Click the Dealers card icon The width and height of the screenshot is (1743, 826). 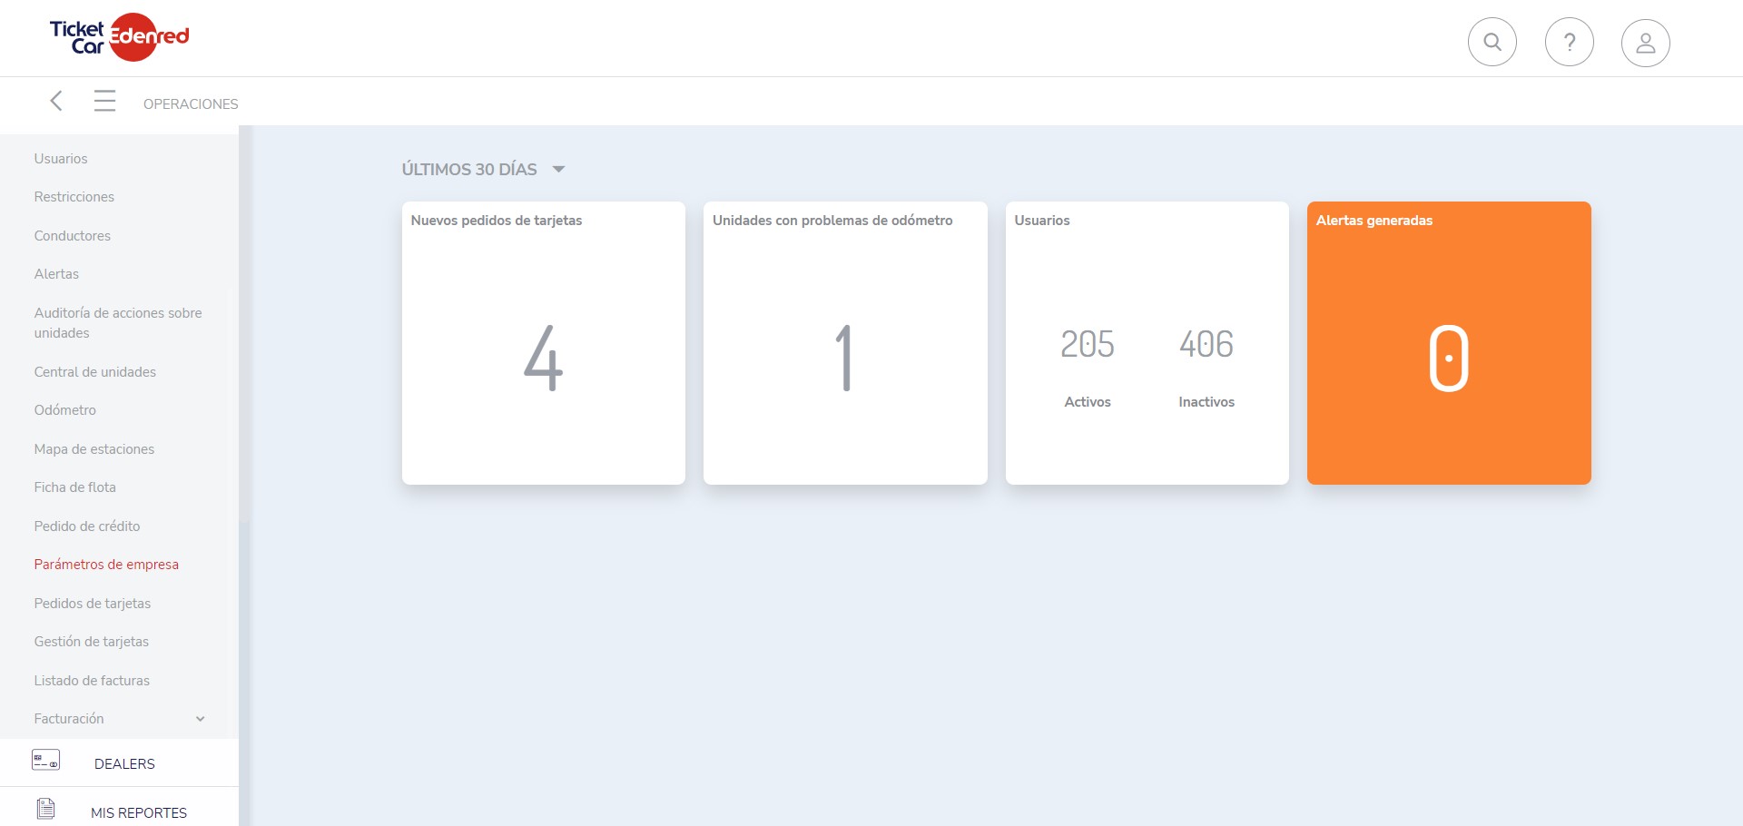point(46,761)
